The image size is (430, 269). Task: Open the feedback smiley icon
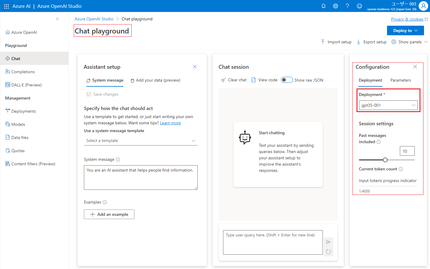tap(360, 6)
